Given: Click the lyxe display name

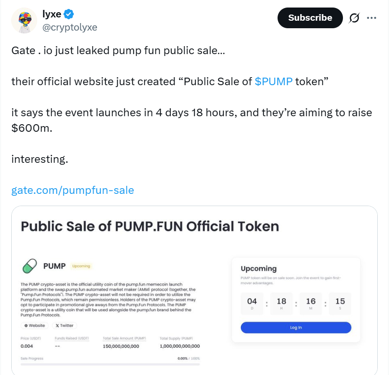Looking at the screenshot, I should (x=52, y=15).
